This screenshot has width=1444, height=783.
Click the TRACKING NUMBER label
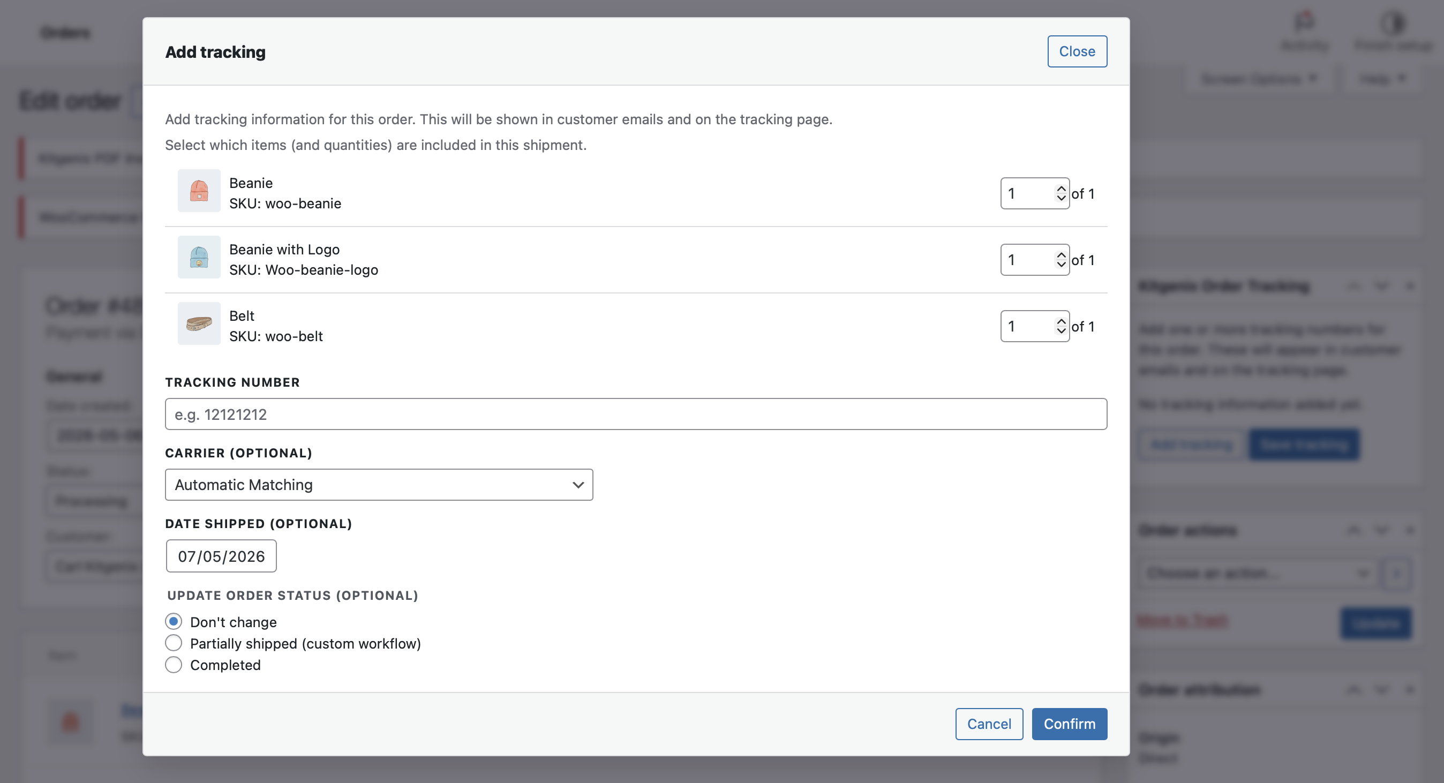click(232, 382)
